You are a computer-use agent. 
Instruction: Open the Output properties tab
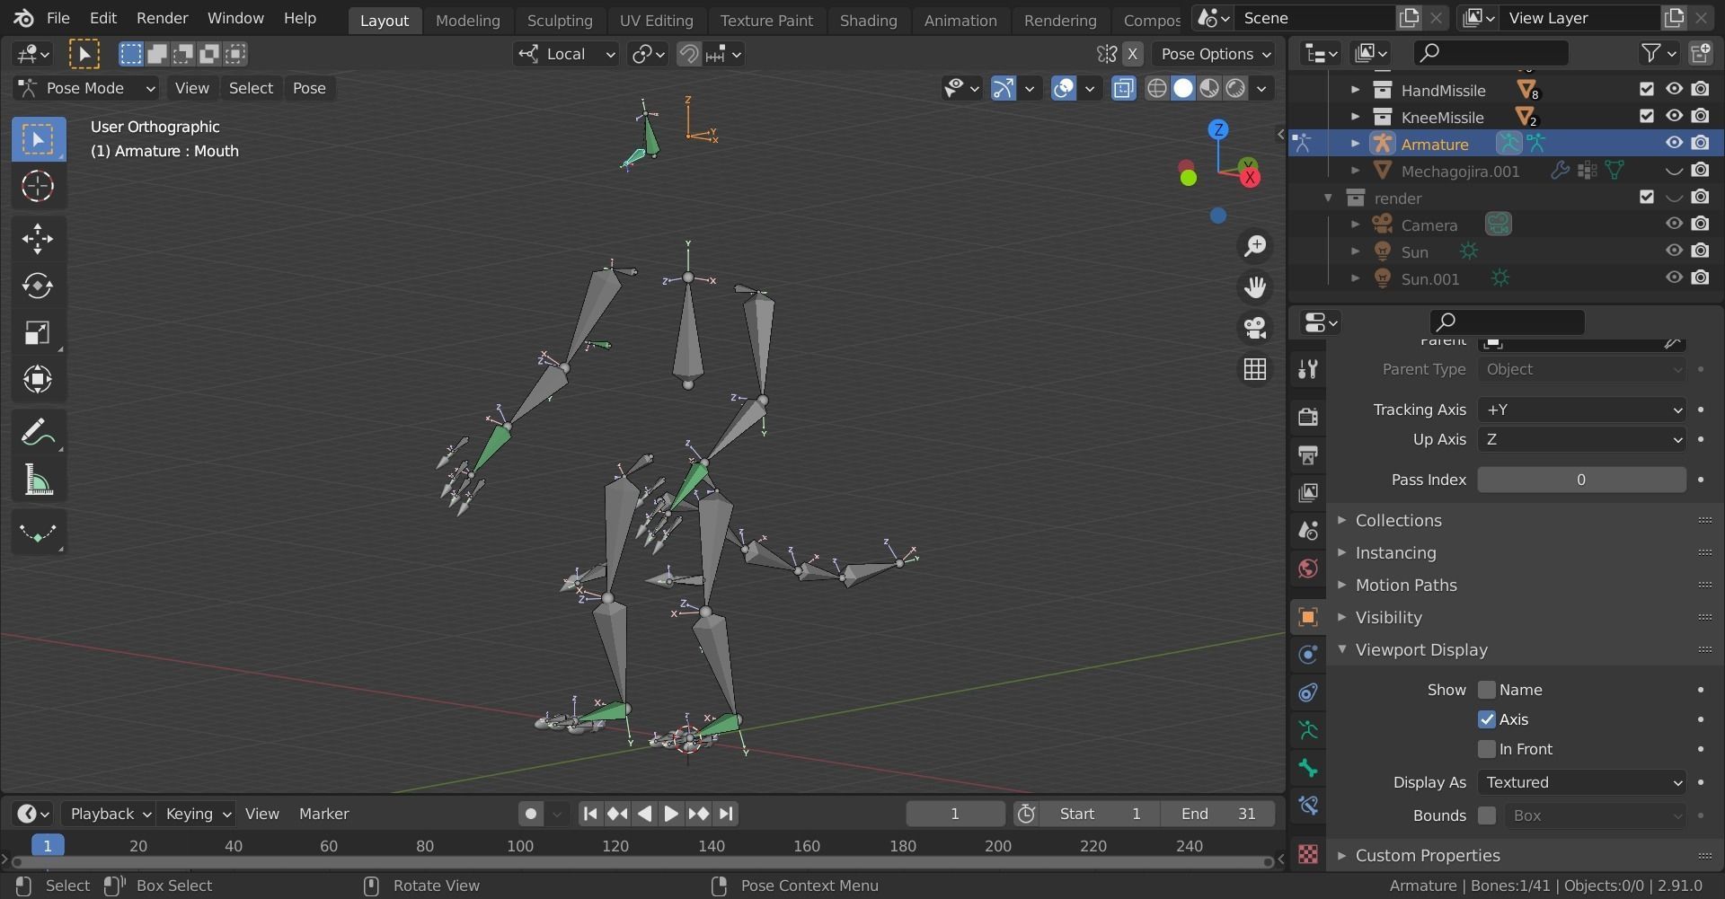1308,454
